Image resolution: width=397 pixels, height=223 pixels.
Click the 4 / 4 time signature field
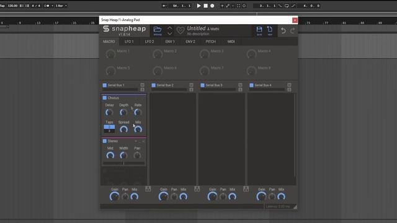click(36, 6)
